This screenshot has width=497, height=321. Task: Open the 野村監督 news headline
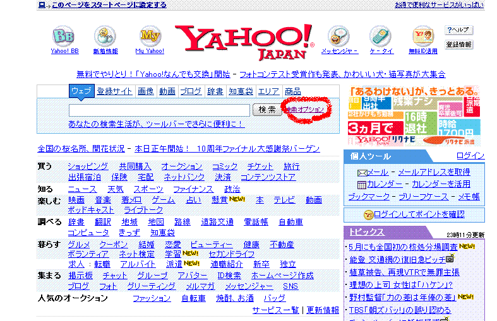coord(402,298)
